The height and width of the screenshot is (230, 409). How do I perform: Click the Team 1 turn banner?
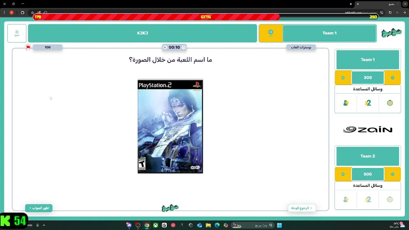329,33
